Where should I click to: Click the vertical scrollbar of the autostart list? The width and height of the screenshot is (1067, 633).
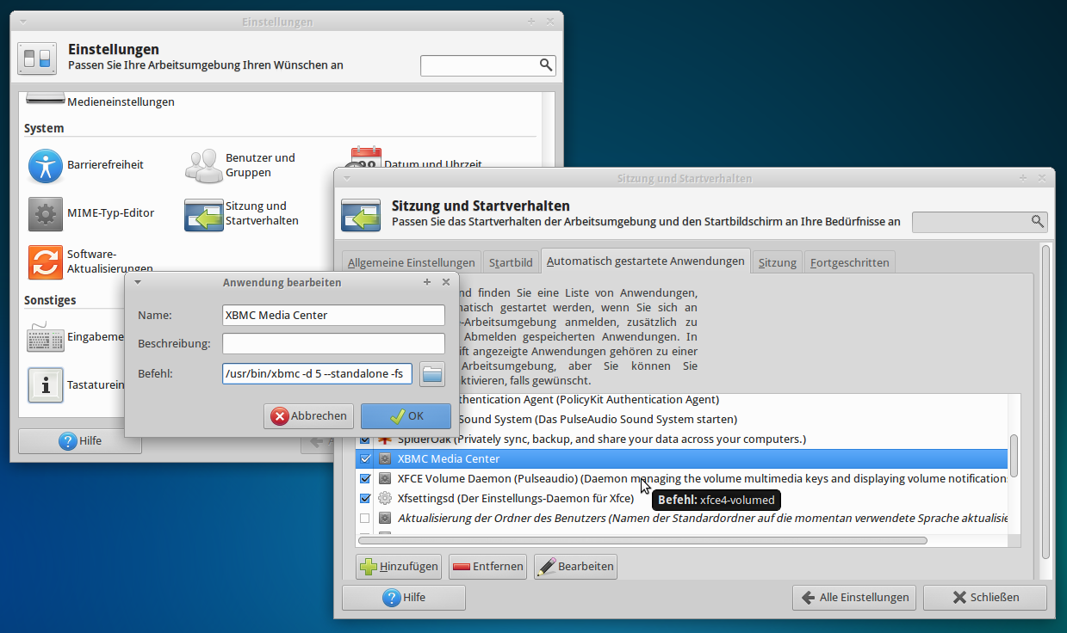click(x=1014, y=456)
